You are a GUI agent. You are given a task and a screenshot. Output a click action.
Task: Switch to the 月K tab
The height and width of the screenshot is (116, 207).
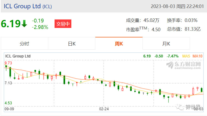(166, 44)
